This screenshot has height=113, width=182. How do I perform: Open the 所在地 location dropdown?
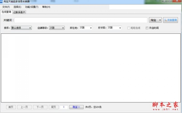86,28
